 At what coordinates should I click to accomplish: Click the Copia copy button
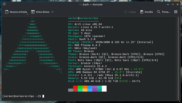pyautogui.click(x=130, y=12)
